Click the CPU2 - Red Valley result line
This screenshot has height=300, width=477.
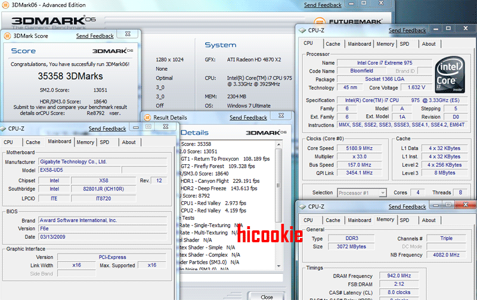[x=213, y=211]
